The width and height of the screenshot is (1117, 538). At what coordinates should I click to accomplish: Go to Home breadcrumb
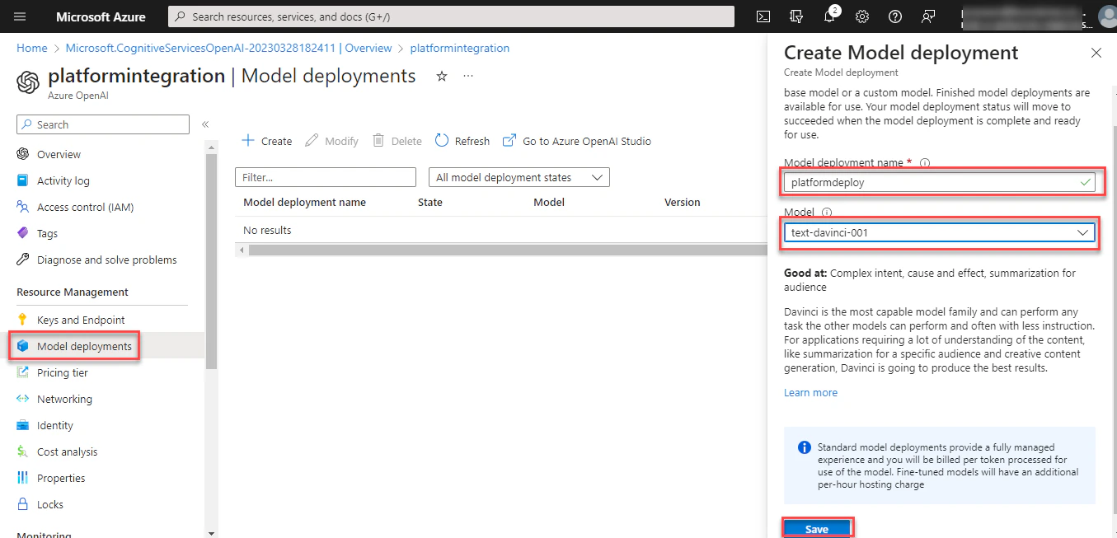32,48
